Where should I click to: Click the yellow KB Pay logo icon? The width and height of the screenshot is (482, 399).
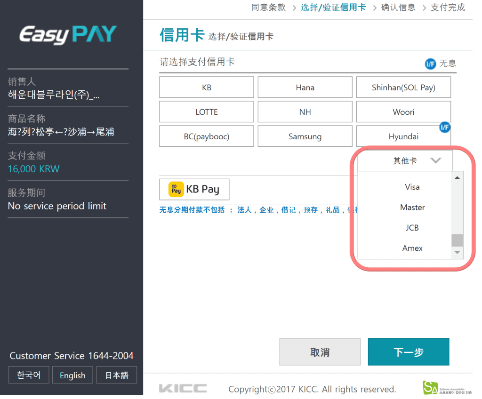(176, 189)
